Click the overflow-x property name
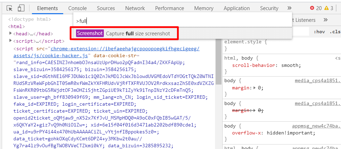The height and width of the screenshot is (149, 341). coord(247,133)
